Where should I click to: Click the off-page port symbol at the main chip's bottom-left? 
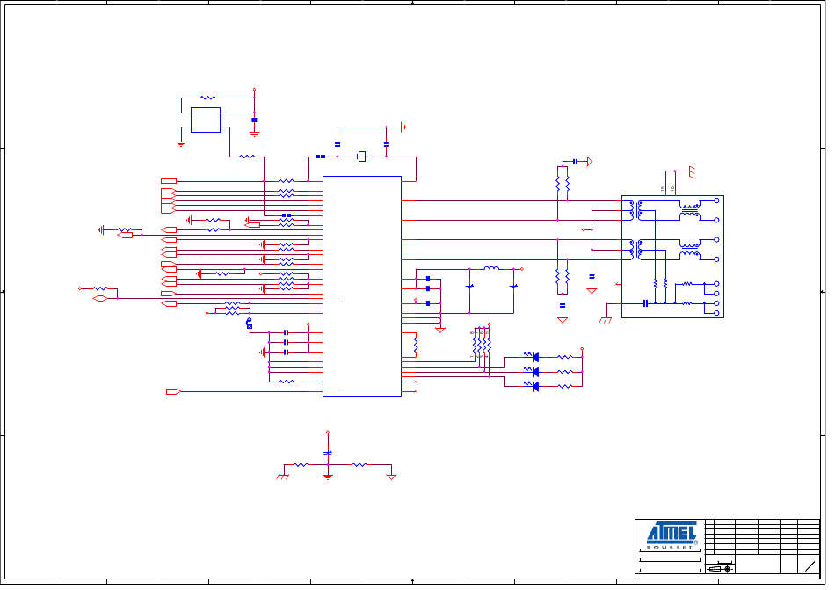tap(174, 391)
